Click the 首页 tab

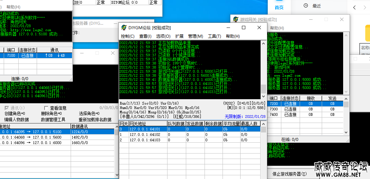coord(279,7)
